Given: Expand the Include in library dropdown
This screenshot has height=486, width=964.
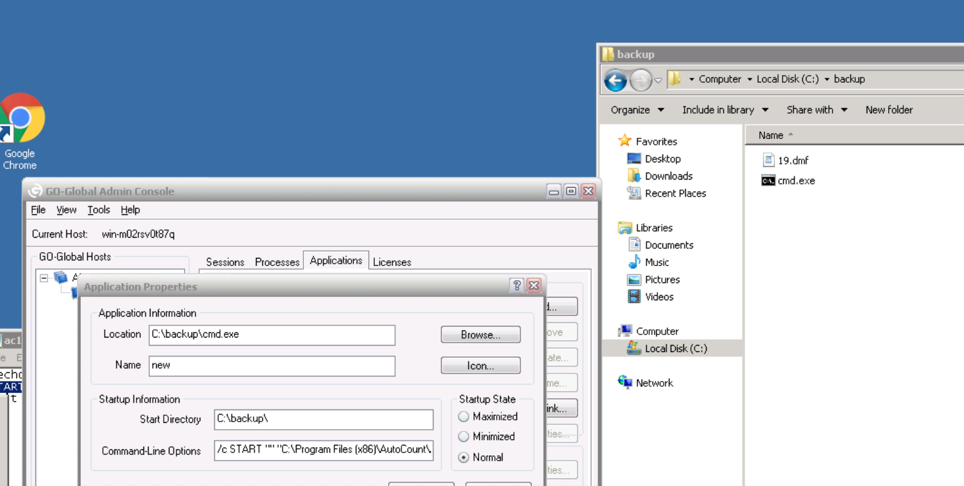Looking at the screenshot, I should [x=725, y=110].
